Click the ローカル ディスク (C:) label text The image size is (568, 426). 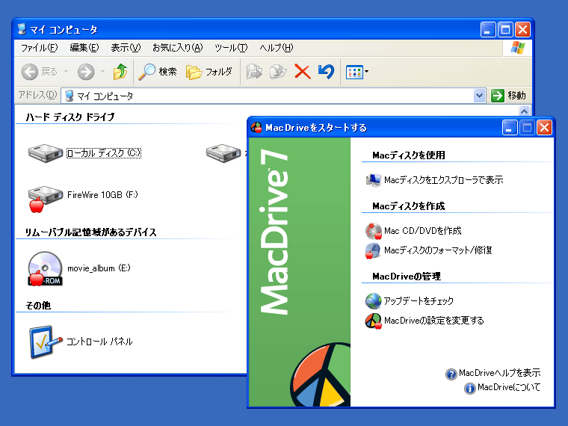(x=104, y=153)
